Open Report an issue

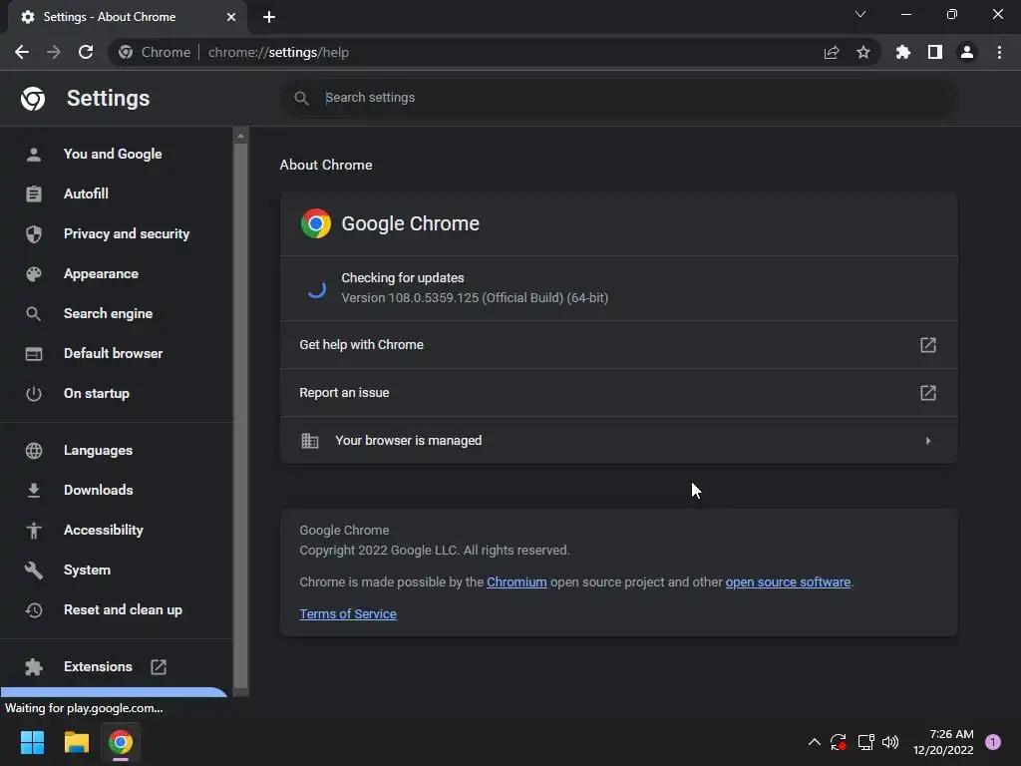(x=618, y=393)
